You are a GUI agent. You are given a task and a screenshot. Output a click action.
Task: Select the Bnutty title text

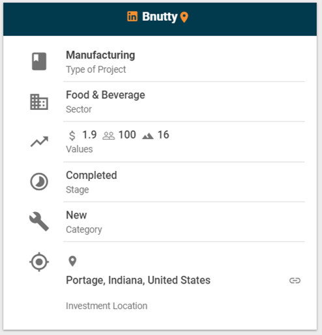pyautogui.click(x=160, y=17)
